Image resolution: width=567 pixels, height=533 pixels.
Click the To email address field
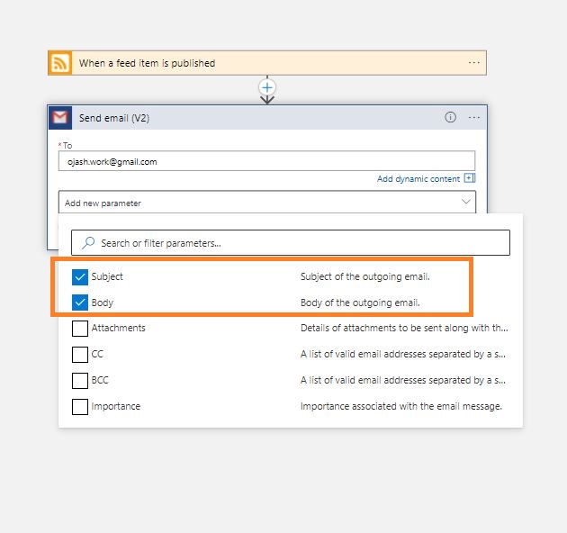pyautogui.click(x=265, y=162)
